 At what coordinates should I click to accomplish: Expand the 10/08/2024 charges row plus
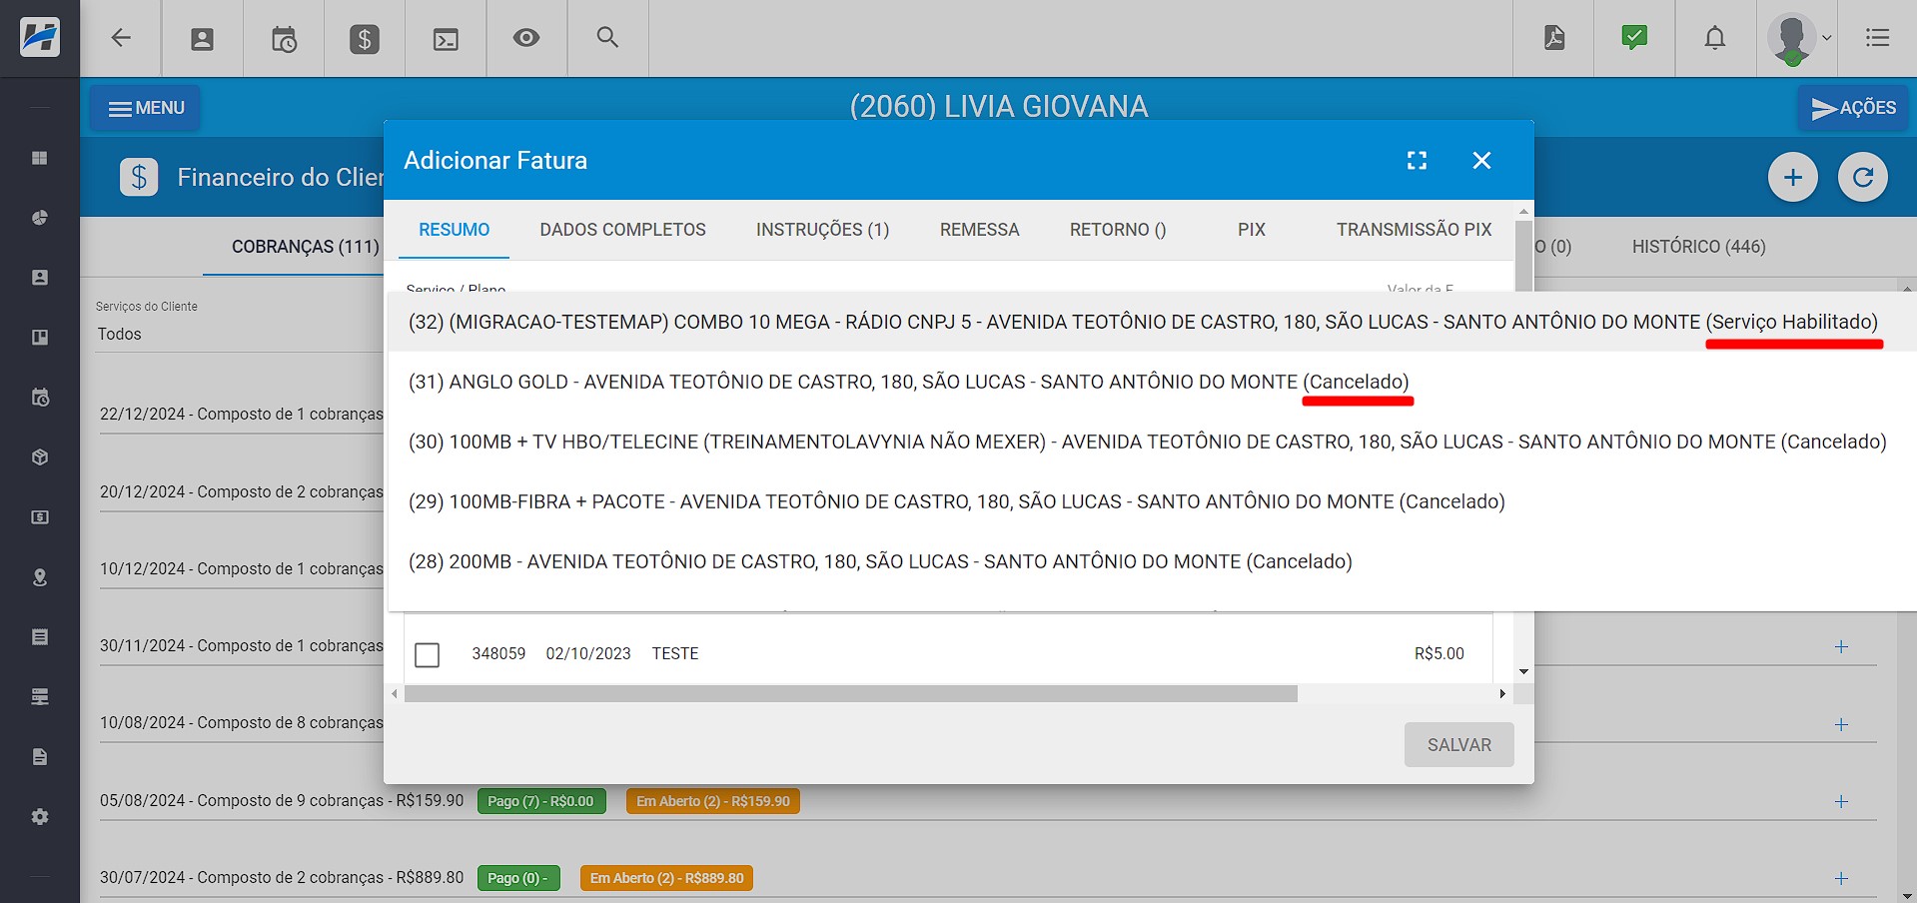coord(1841,725)
